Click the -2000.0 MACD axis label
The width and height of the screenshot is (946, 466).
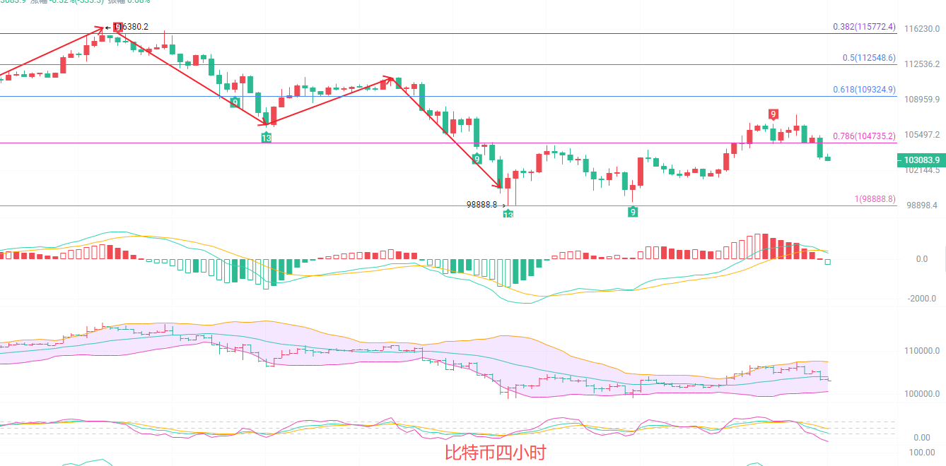[921, 298]
